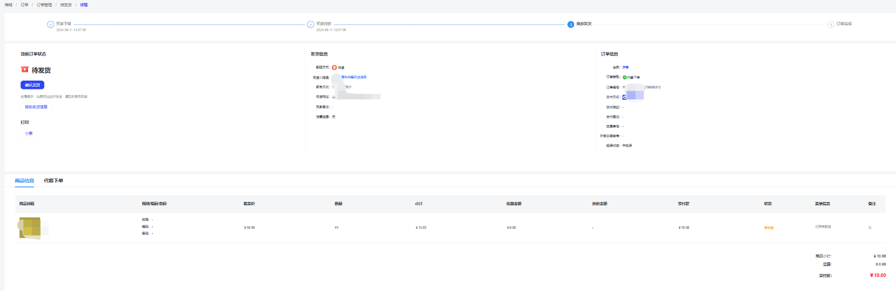This screenshot has width=896, height=291.
Task: Click the 商城 breadcrumb link
Action: tap(8, 5)
